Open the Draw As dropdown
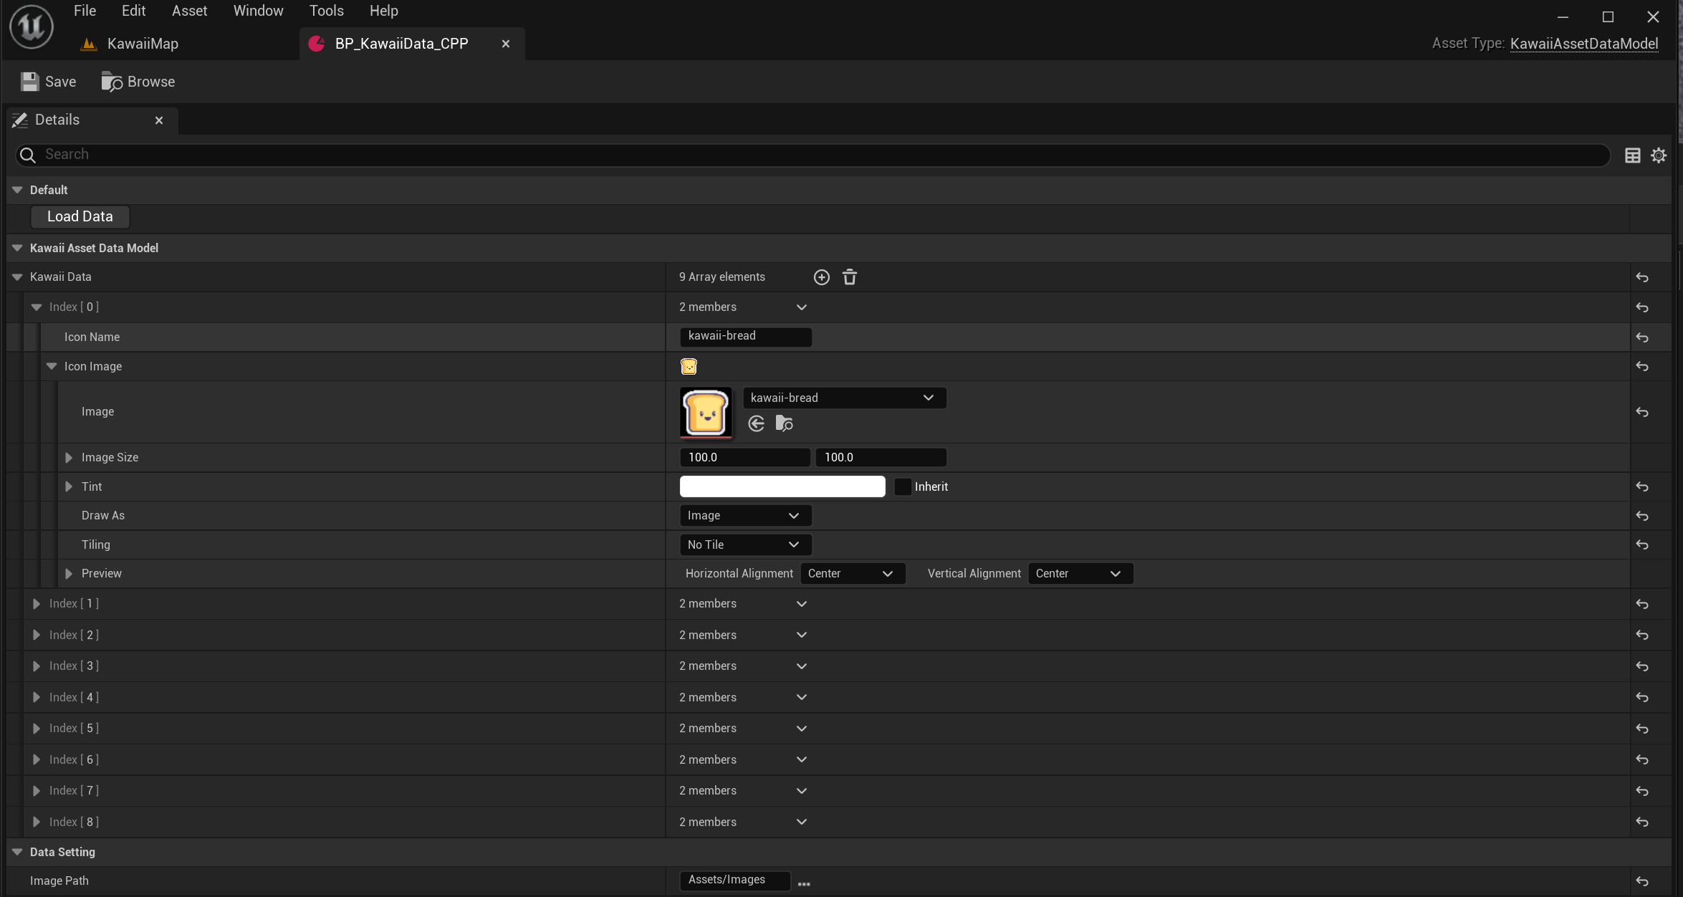The image size is (1683, 897). 744,515
